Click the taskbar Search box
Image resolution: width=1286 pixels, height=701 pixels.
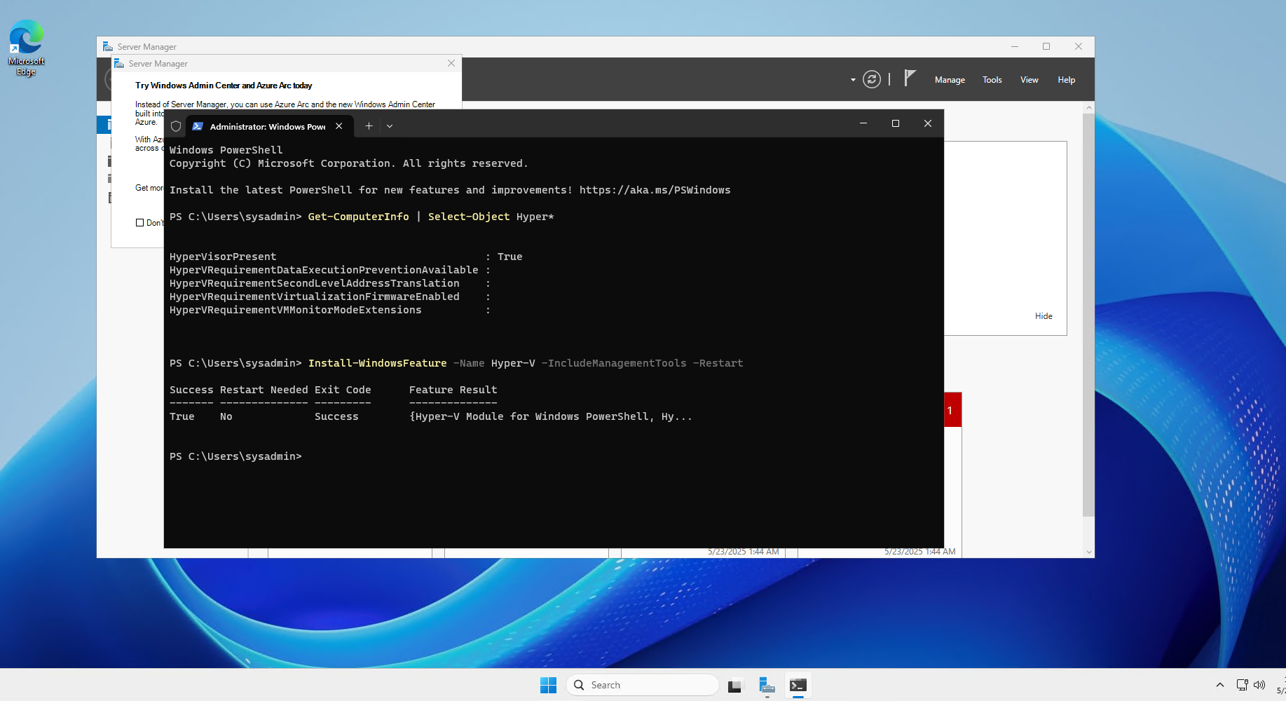(643, 685)
